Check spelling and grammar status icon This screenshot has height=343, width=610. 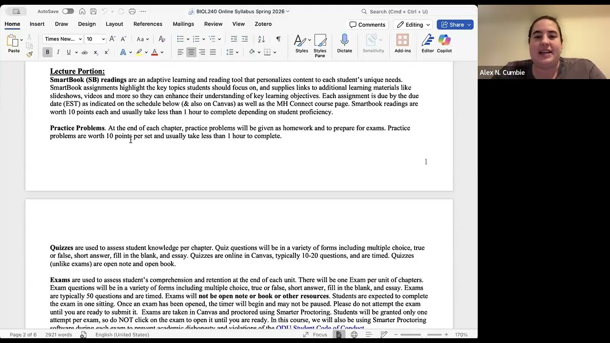pos(83,334)
